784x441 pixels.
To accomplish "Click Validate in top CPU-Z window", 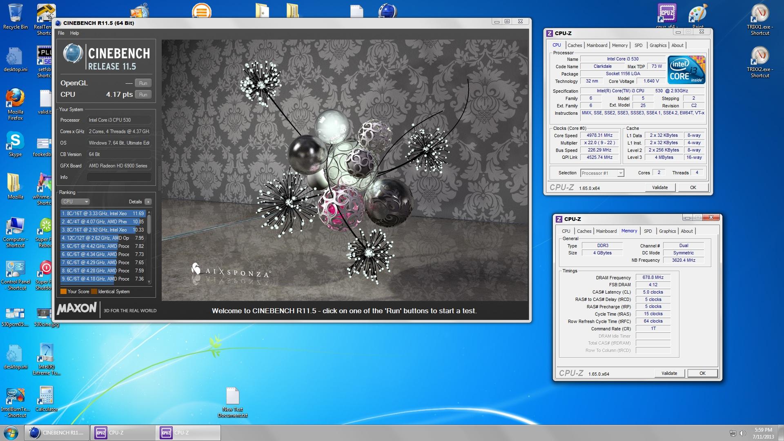I will [x=660, y=187].
